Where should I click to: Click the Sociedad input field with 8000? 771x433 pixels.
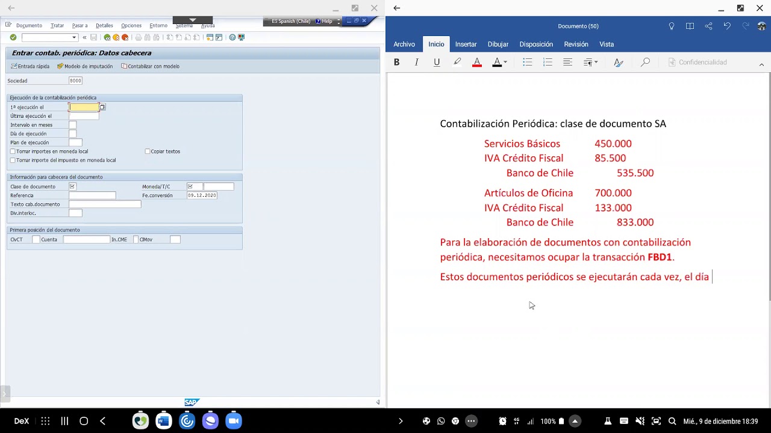point(75,81)
